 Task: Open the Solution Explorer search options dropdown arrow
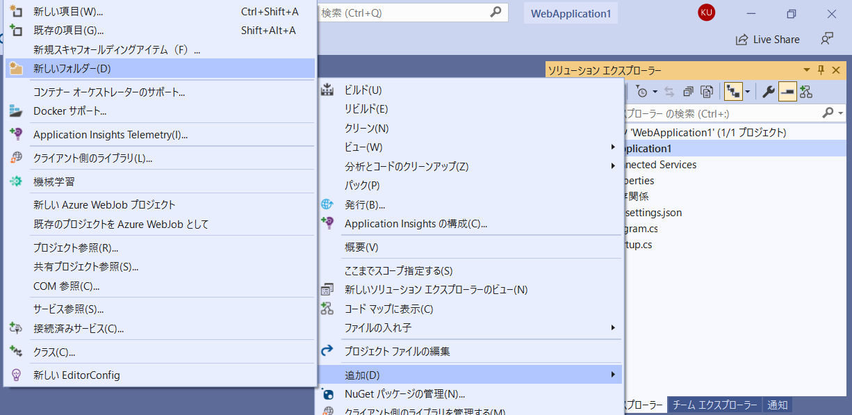pyautogui.click(x=841, y=113)
